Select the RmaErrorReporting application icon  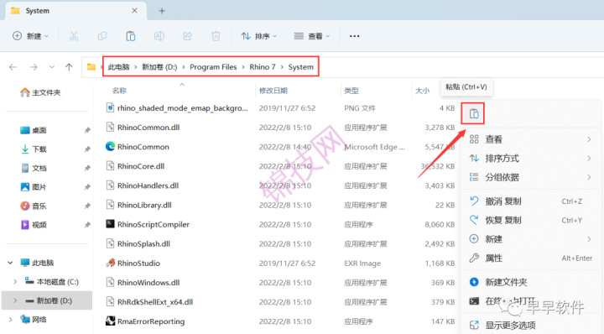[x=110, y=321]
